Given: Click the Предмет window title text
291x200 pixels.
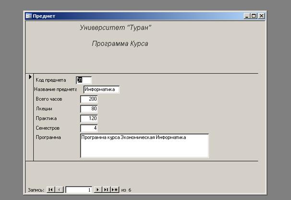Looking at the screenshot, I should (44, 16).
